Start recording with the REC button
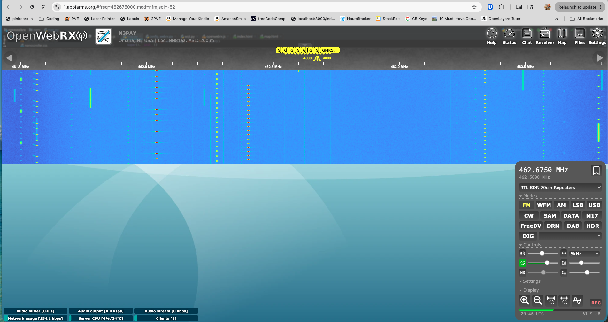 tap(596, 303)
